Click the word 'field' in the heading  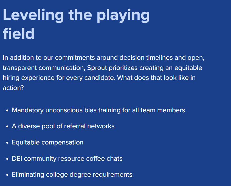(19, 34)
